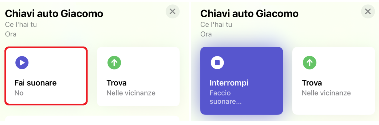
Task: Tap the purple play icon for Fai suonare
Action: pos(22,63)
